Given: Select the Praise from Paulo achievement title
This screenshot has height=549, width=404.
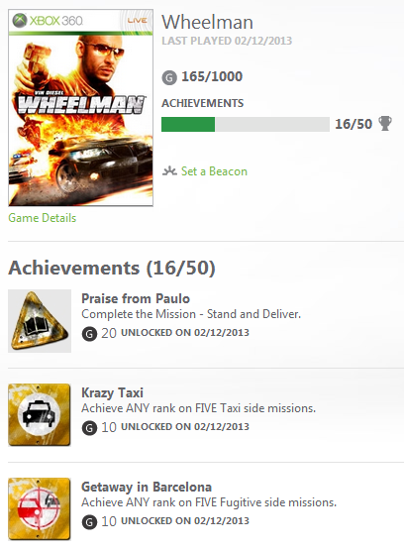Looking at the screenshot, I should pos(136,298).
